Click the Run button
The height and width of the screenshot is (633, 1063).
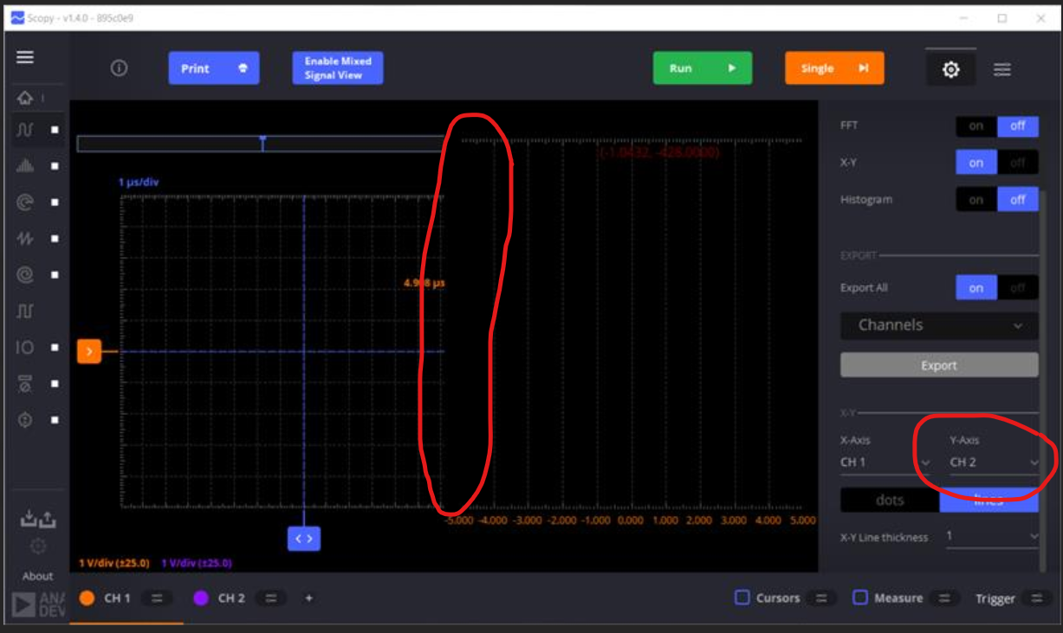click(702, 68)
